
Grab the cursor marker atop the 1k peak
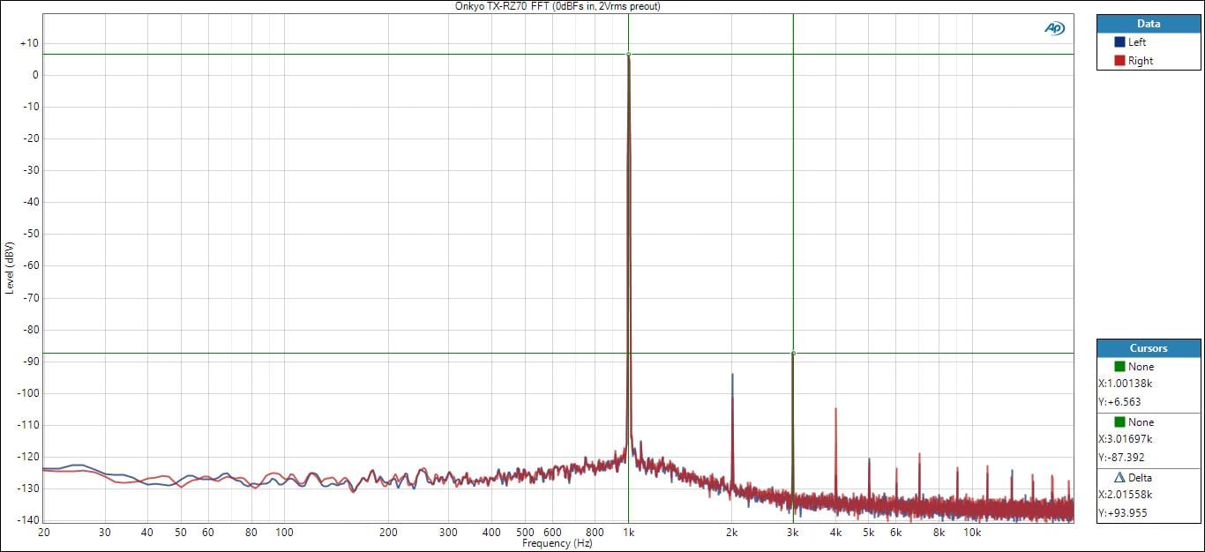[x=628, y=55]
